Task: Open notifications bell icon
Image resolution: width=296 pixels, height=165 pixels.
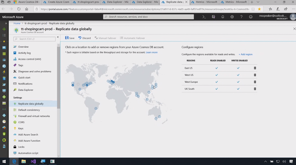Action: coord(223,17)
